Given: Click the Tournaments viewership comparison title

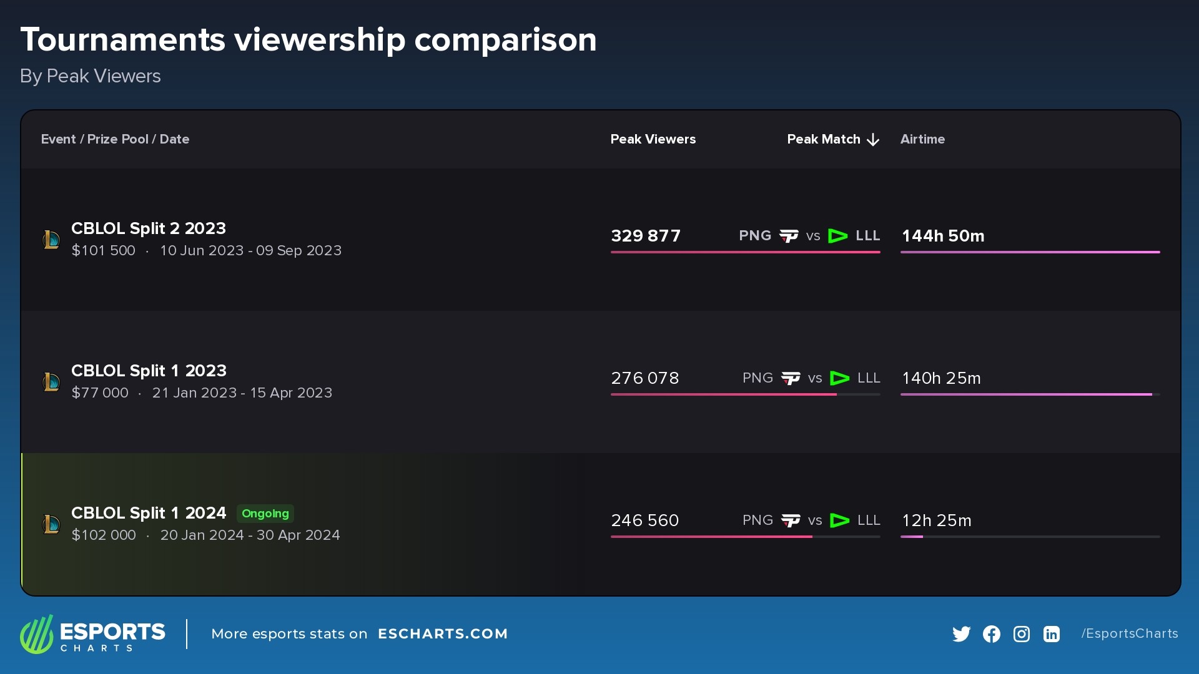Looking at the screenshot, I should coord(308,40).
